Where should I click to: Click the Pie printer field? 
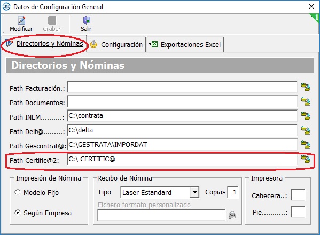[298, 212]
